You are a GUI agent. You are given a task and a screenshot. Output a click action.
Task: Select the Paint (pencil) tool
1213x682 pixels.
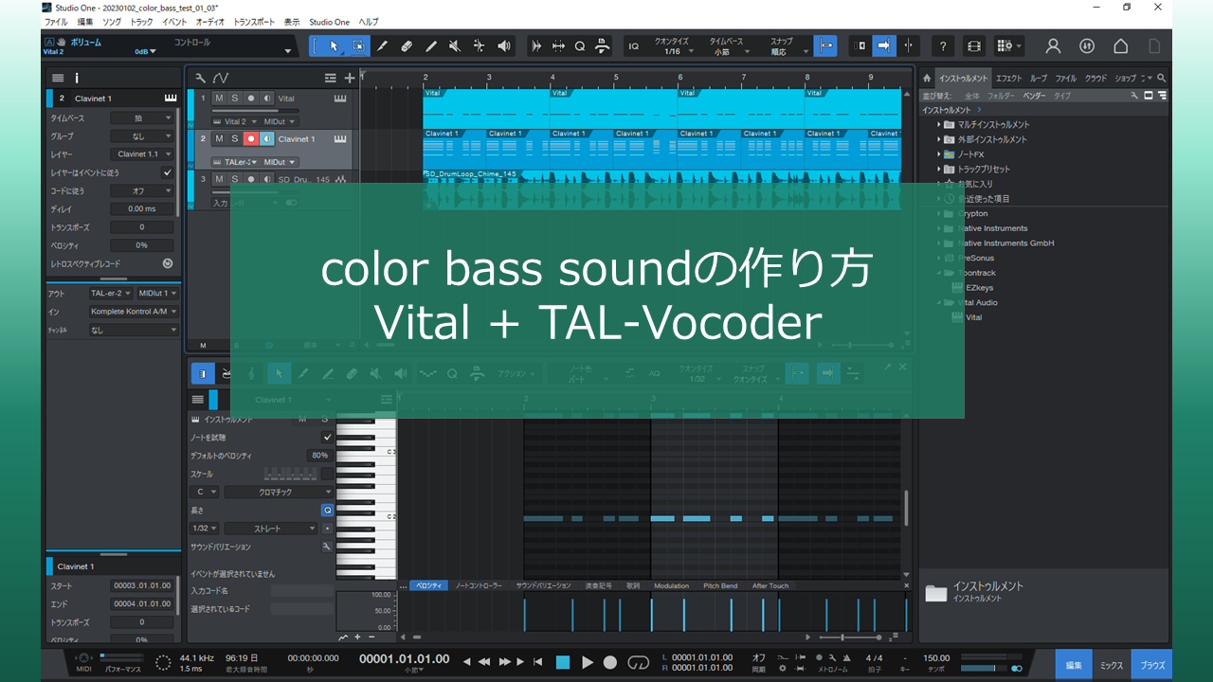pos(430,45)
